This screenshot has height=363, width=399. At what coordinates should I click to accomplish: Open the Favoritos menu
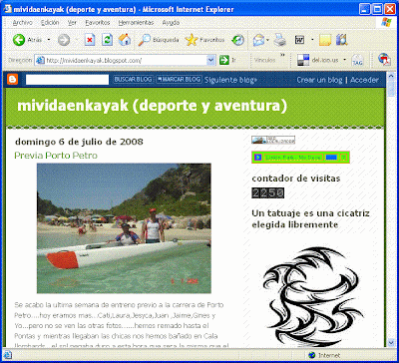coord(98,23)
